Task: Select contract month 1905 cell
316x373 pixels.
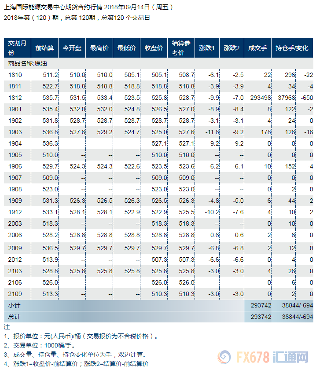Action: click(15, 155)
